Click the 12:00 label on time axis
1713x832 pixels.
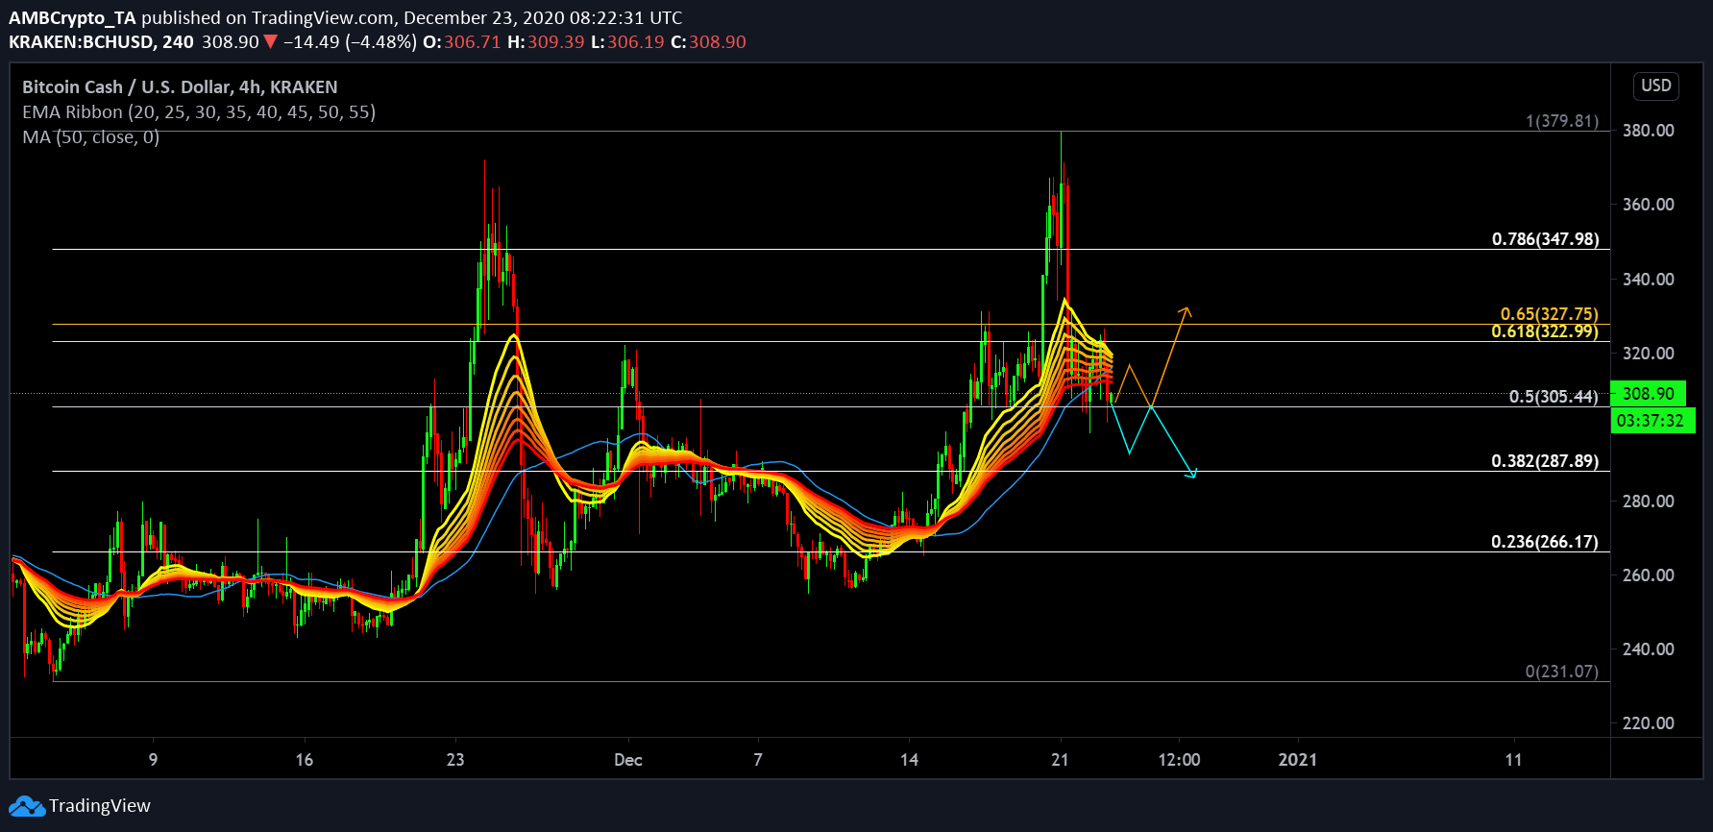point(1179,760)
